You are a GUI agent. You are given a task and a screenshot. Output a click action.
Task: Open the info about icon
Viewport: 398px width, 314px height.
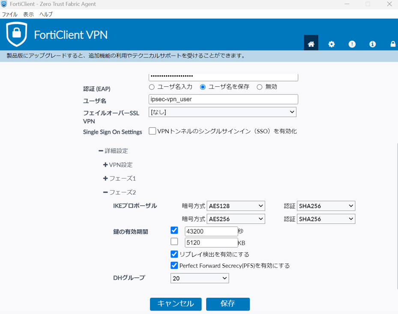pyautogui.click(x=372, y=44)
